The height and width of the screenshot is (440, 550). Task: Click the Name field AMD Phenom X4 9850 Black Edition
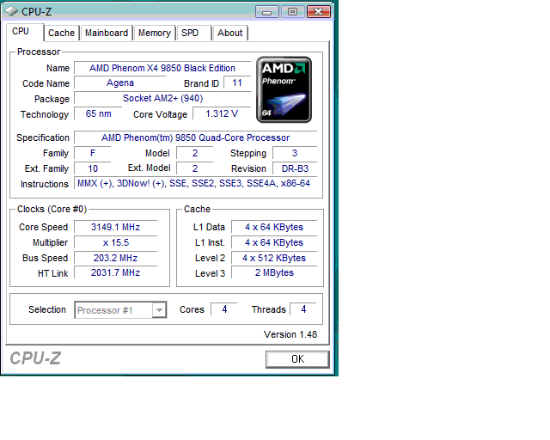(162, 68)
